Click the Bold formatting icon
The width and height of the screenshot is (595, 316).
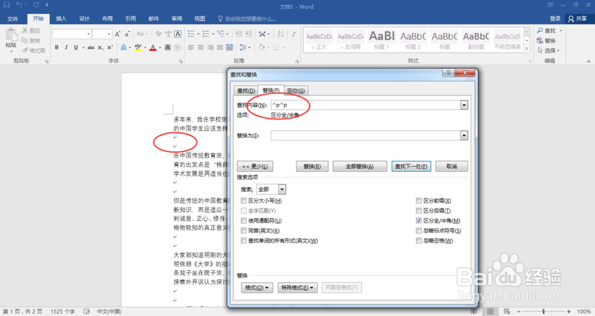tap(57, 48)
